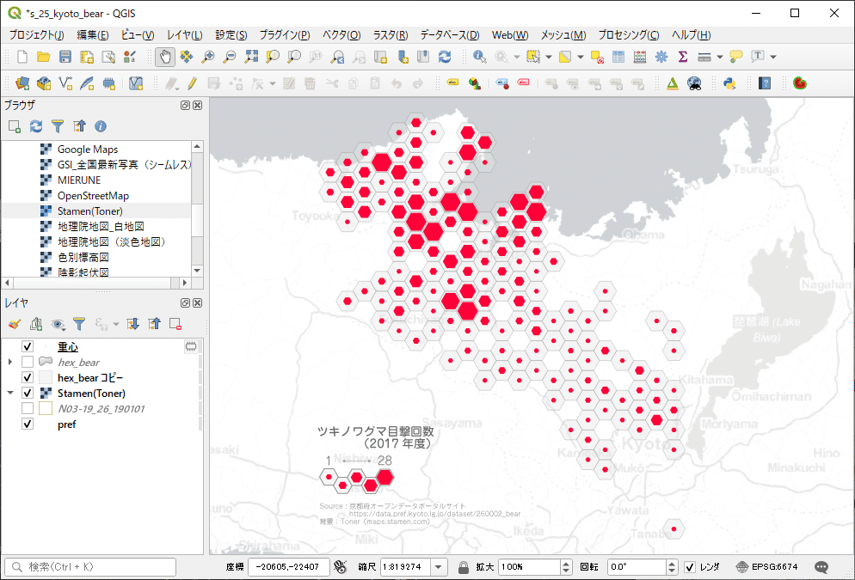Screen dimensions: 855x580
Task: Expand the hex_bear layer tree arrow
Action: [x=9, y=362]
